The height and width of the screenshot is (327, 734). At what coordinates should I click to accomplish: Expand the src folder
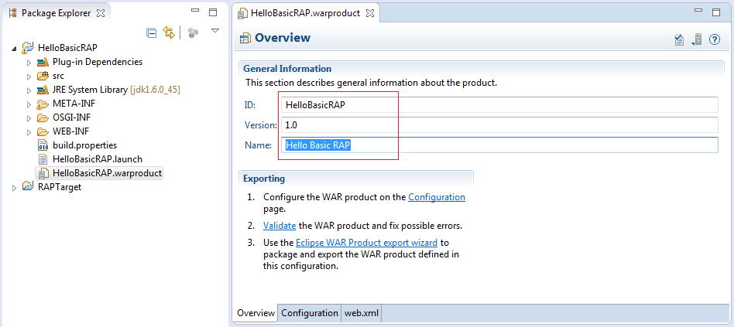(29, 77)
